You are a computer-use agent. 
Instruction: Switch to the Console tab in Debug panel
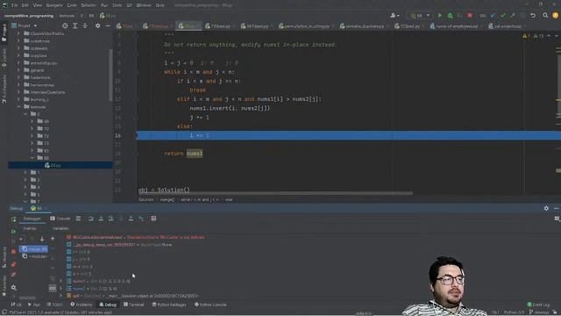(x=60, y=219)
